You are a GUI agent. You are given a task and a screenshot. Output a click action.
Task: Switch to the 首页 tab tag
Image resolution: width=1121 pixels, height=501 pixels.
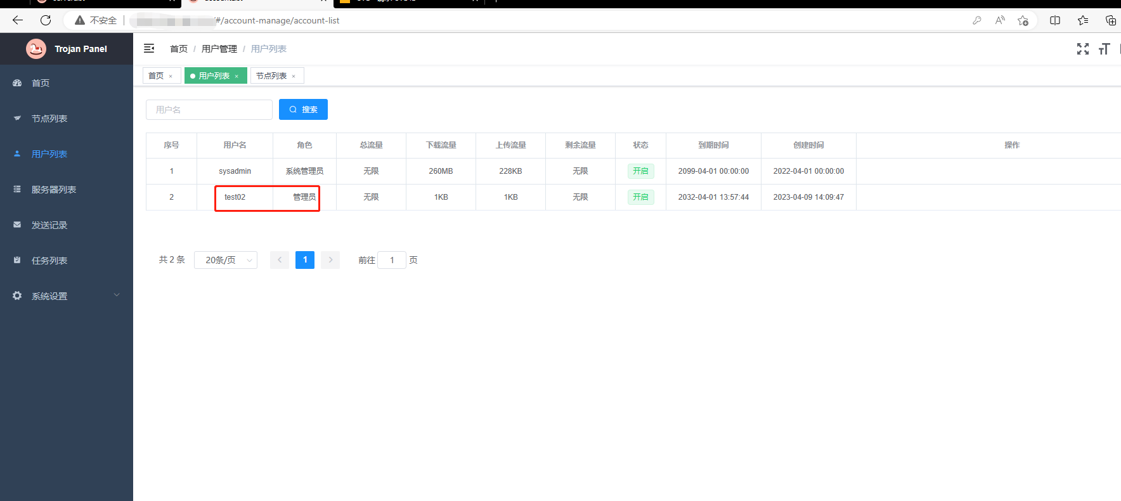point(156,75)
